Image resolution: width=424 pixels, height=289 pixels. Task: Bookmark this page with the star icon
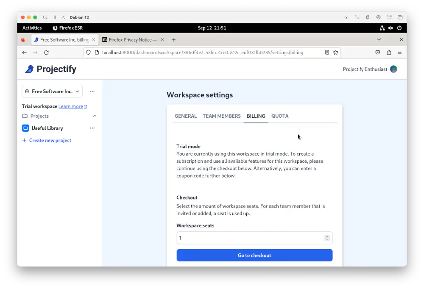(335, 53)
